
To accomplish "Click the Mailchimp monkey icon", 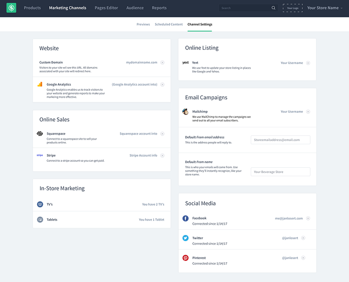I will click(x=185, y=111).
